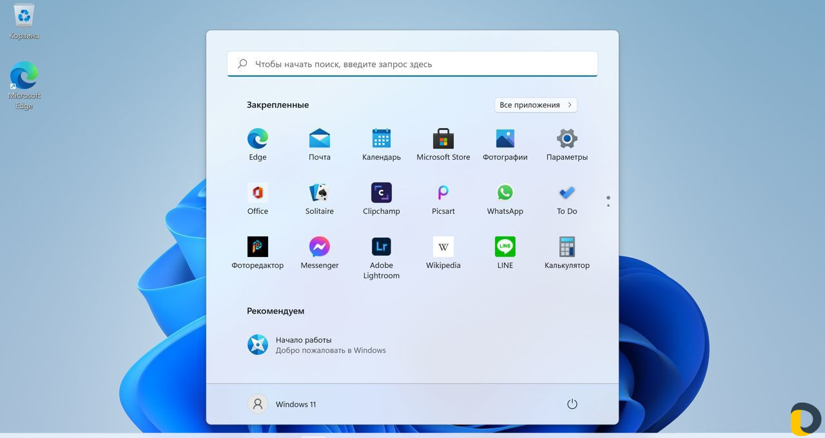
Task: Open the LINE messaging app
Action: [505, 252]
